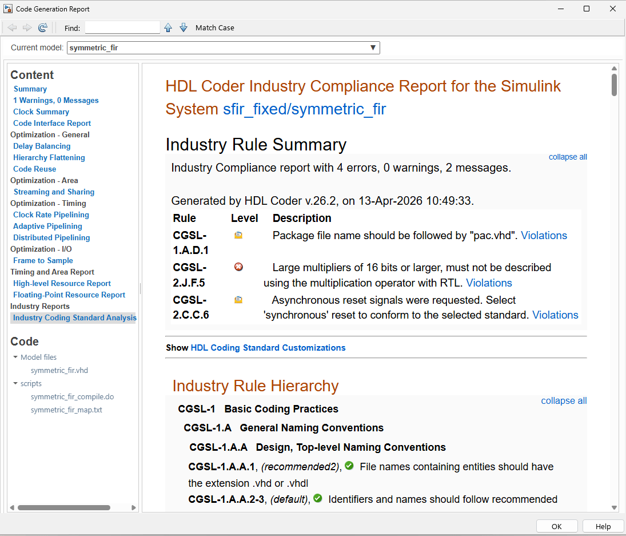
Task: Click report scrollbar up arrow
Action: coord(614,68)
